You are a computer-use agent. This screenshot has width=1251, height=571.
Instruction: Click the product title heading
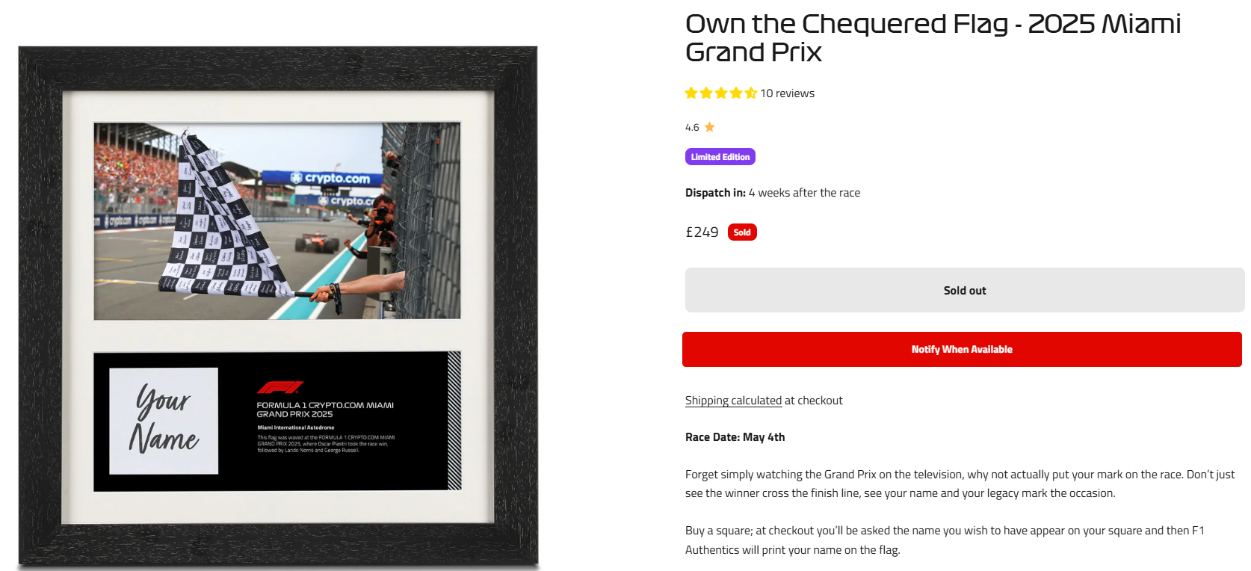click(x=933, y=38)
